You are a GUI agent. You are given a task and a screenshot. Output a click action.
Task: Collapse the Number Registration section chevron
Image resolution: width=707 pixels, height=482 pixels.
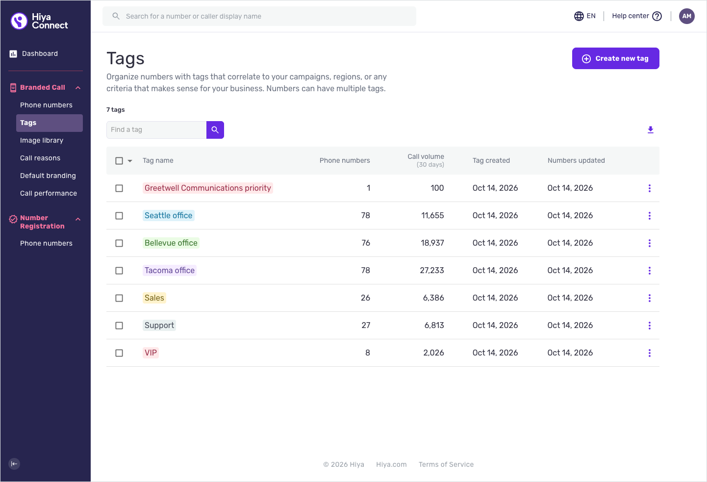[x=78, y=219]
